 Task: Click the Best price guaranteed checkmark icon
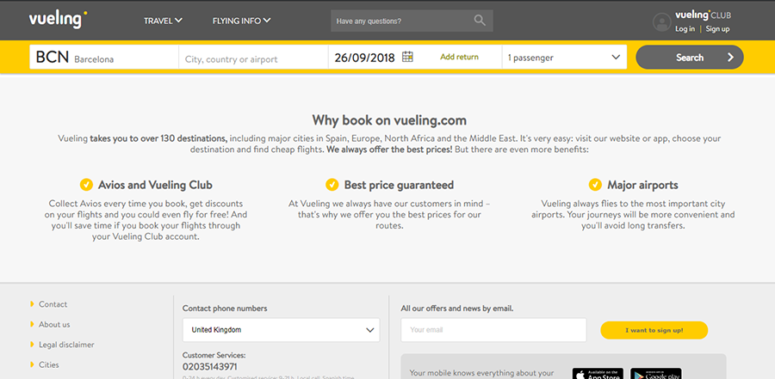[x=332, y=185]
